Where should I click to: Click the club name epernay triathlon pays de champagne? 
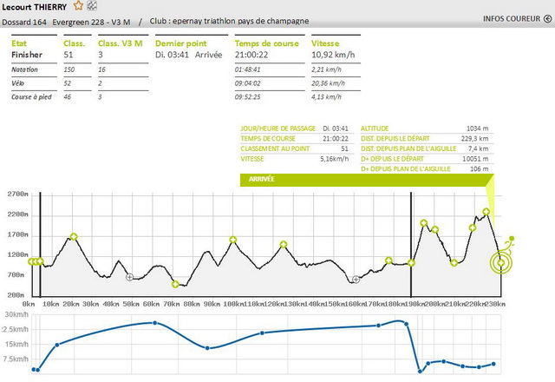click(241, 21)
